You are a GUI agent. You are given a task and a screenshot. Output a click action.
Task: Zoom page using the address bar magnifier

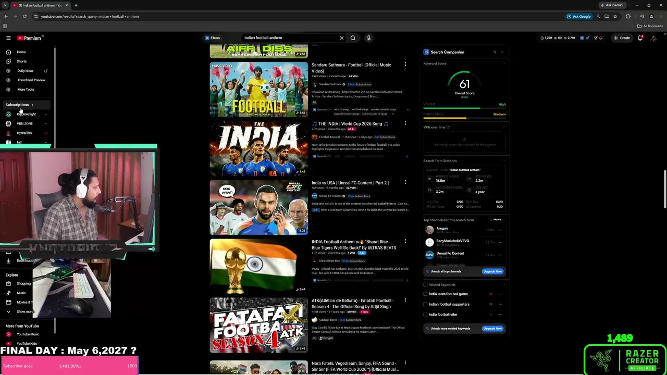click(x=598, y=16)
